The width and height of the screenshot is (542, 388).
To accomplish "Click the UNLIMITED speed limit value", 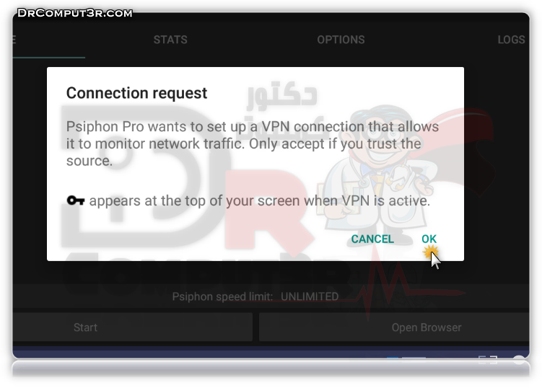I will click(310, 296).
